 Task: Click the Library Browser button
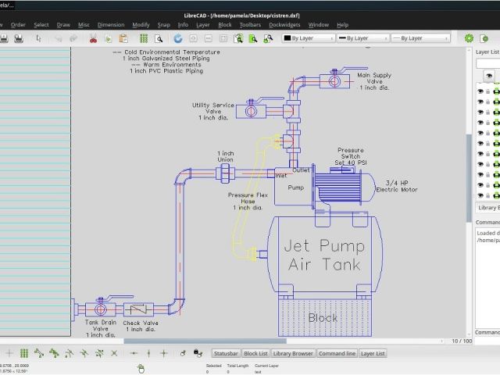(293, 354)
